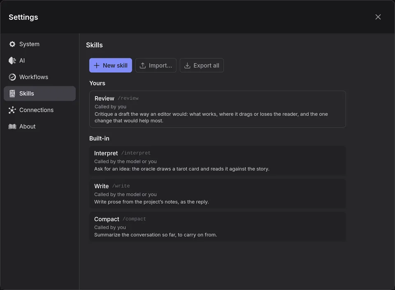The height and width of the screenshot is (290, 395).
Task: Click the Export all button
Action: coord(202,65)
